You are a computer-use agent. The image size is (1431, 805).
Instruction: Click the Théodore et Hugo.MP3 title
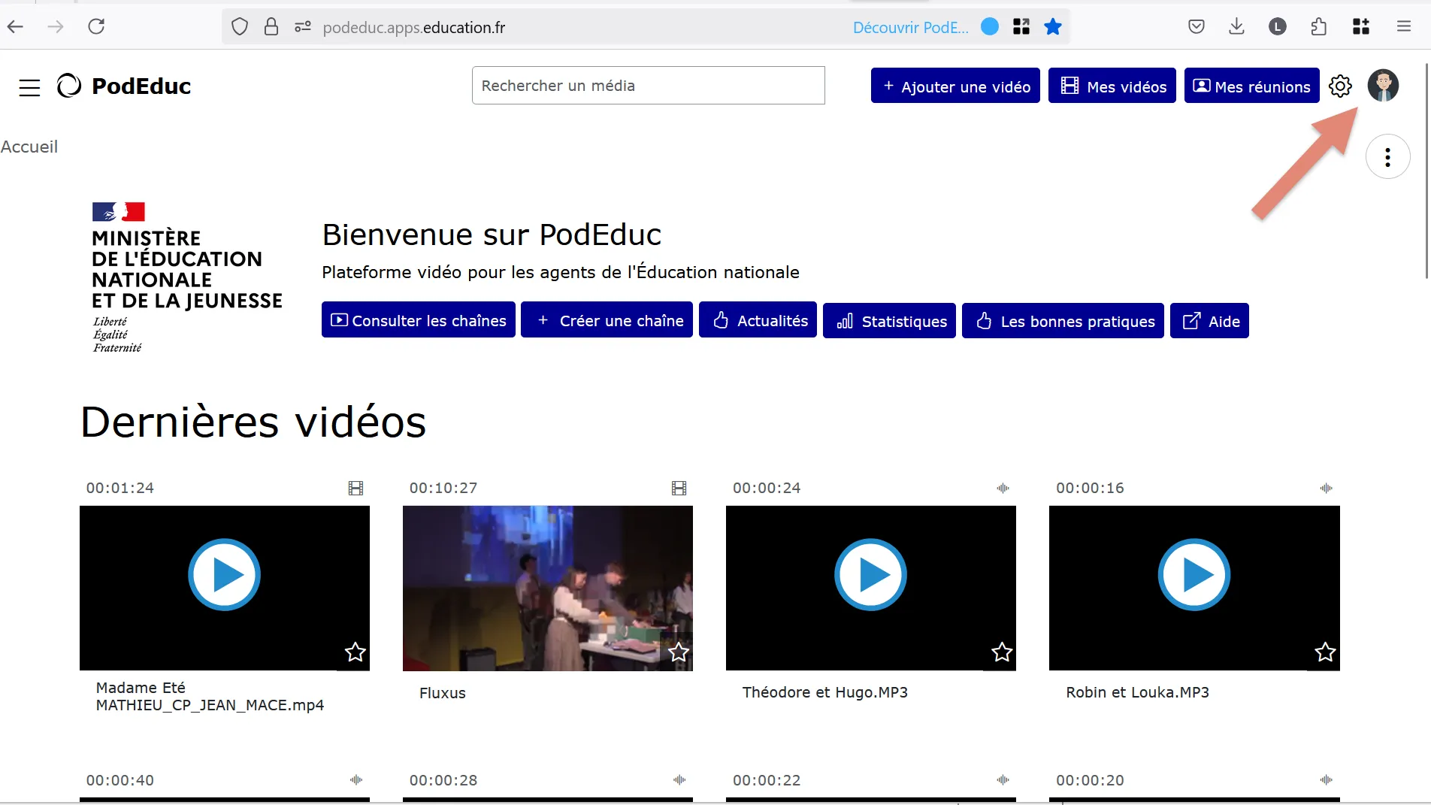tap(825, 692)
